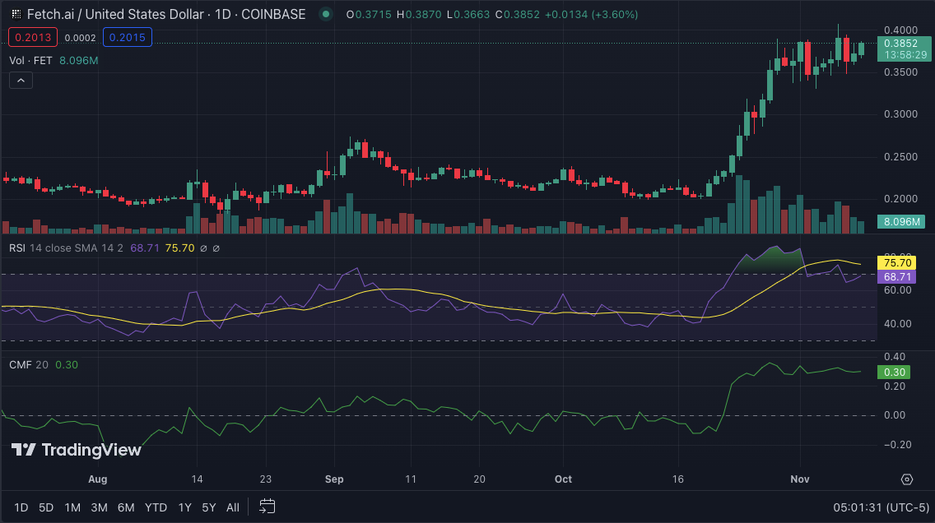Switch to the 3M time range
935x523 pixels.
[99, 507]
